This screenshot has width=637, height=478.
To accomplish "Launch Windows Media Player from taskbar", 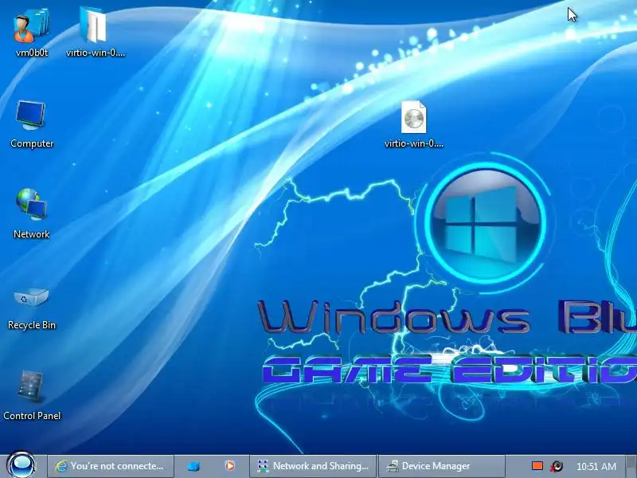I will (x=229, y=466).
